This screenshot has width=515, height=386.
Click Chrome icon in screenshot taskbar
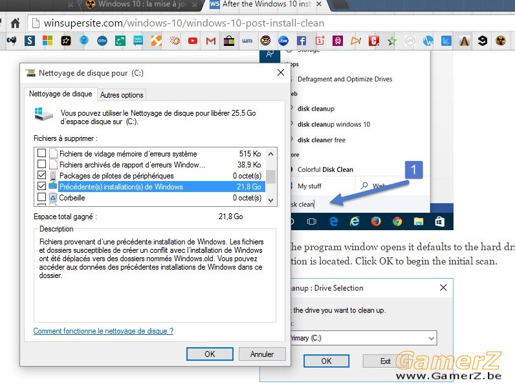[x=397, y=222]
